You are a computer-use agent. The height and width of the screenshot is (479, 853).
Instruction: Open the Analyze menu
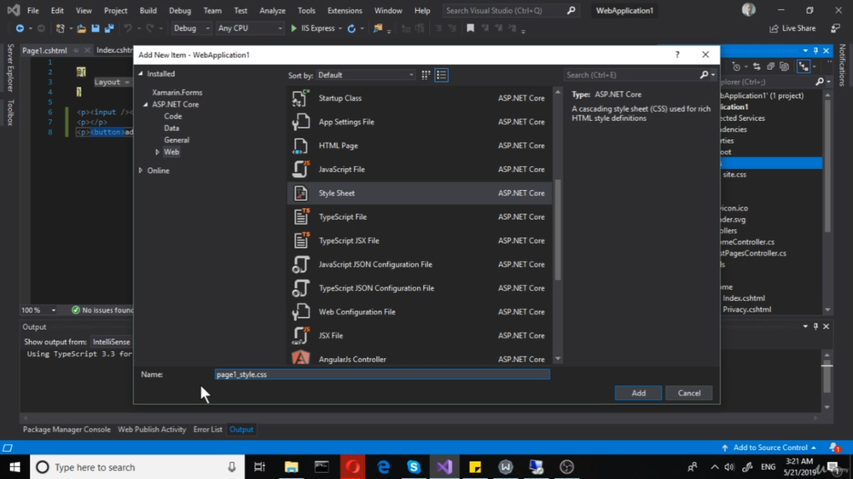[273, 10]
